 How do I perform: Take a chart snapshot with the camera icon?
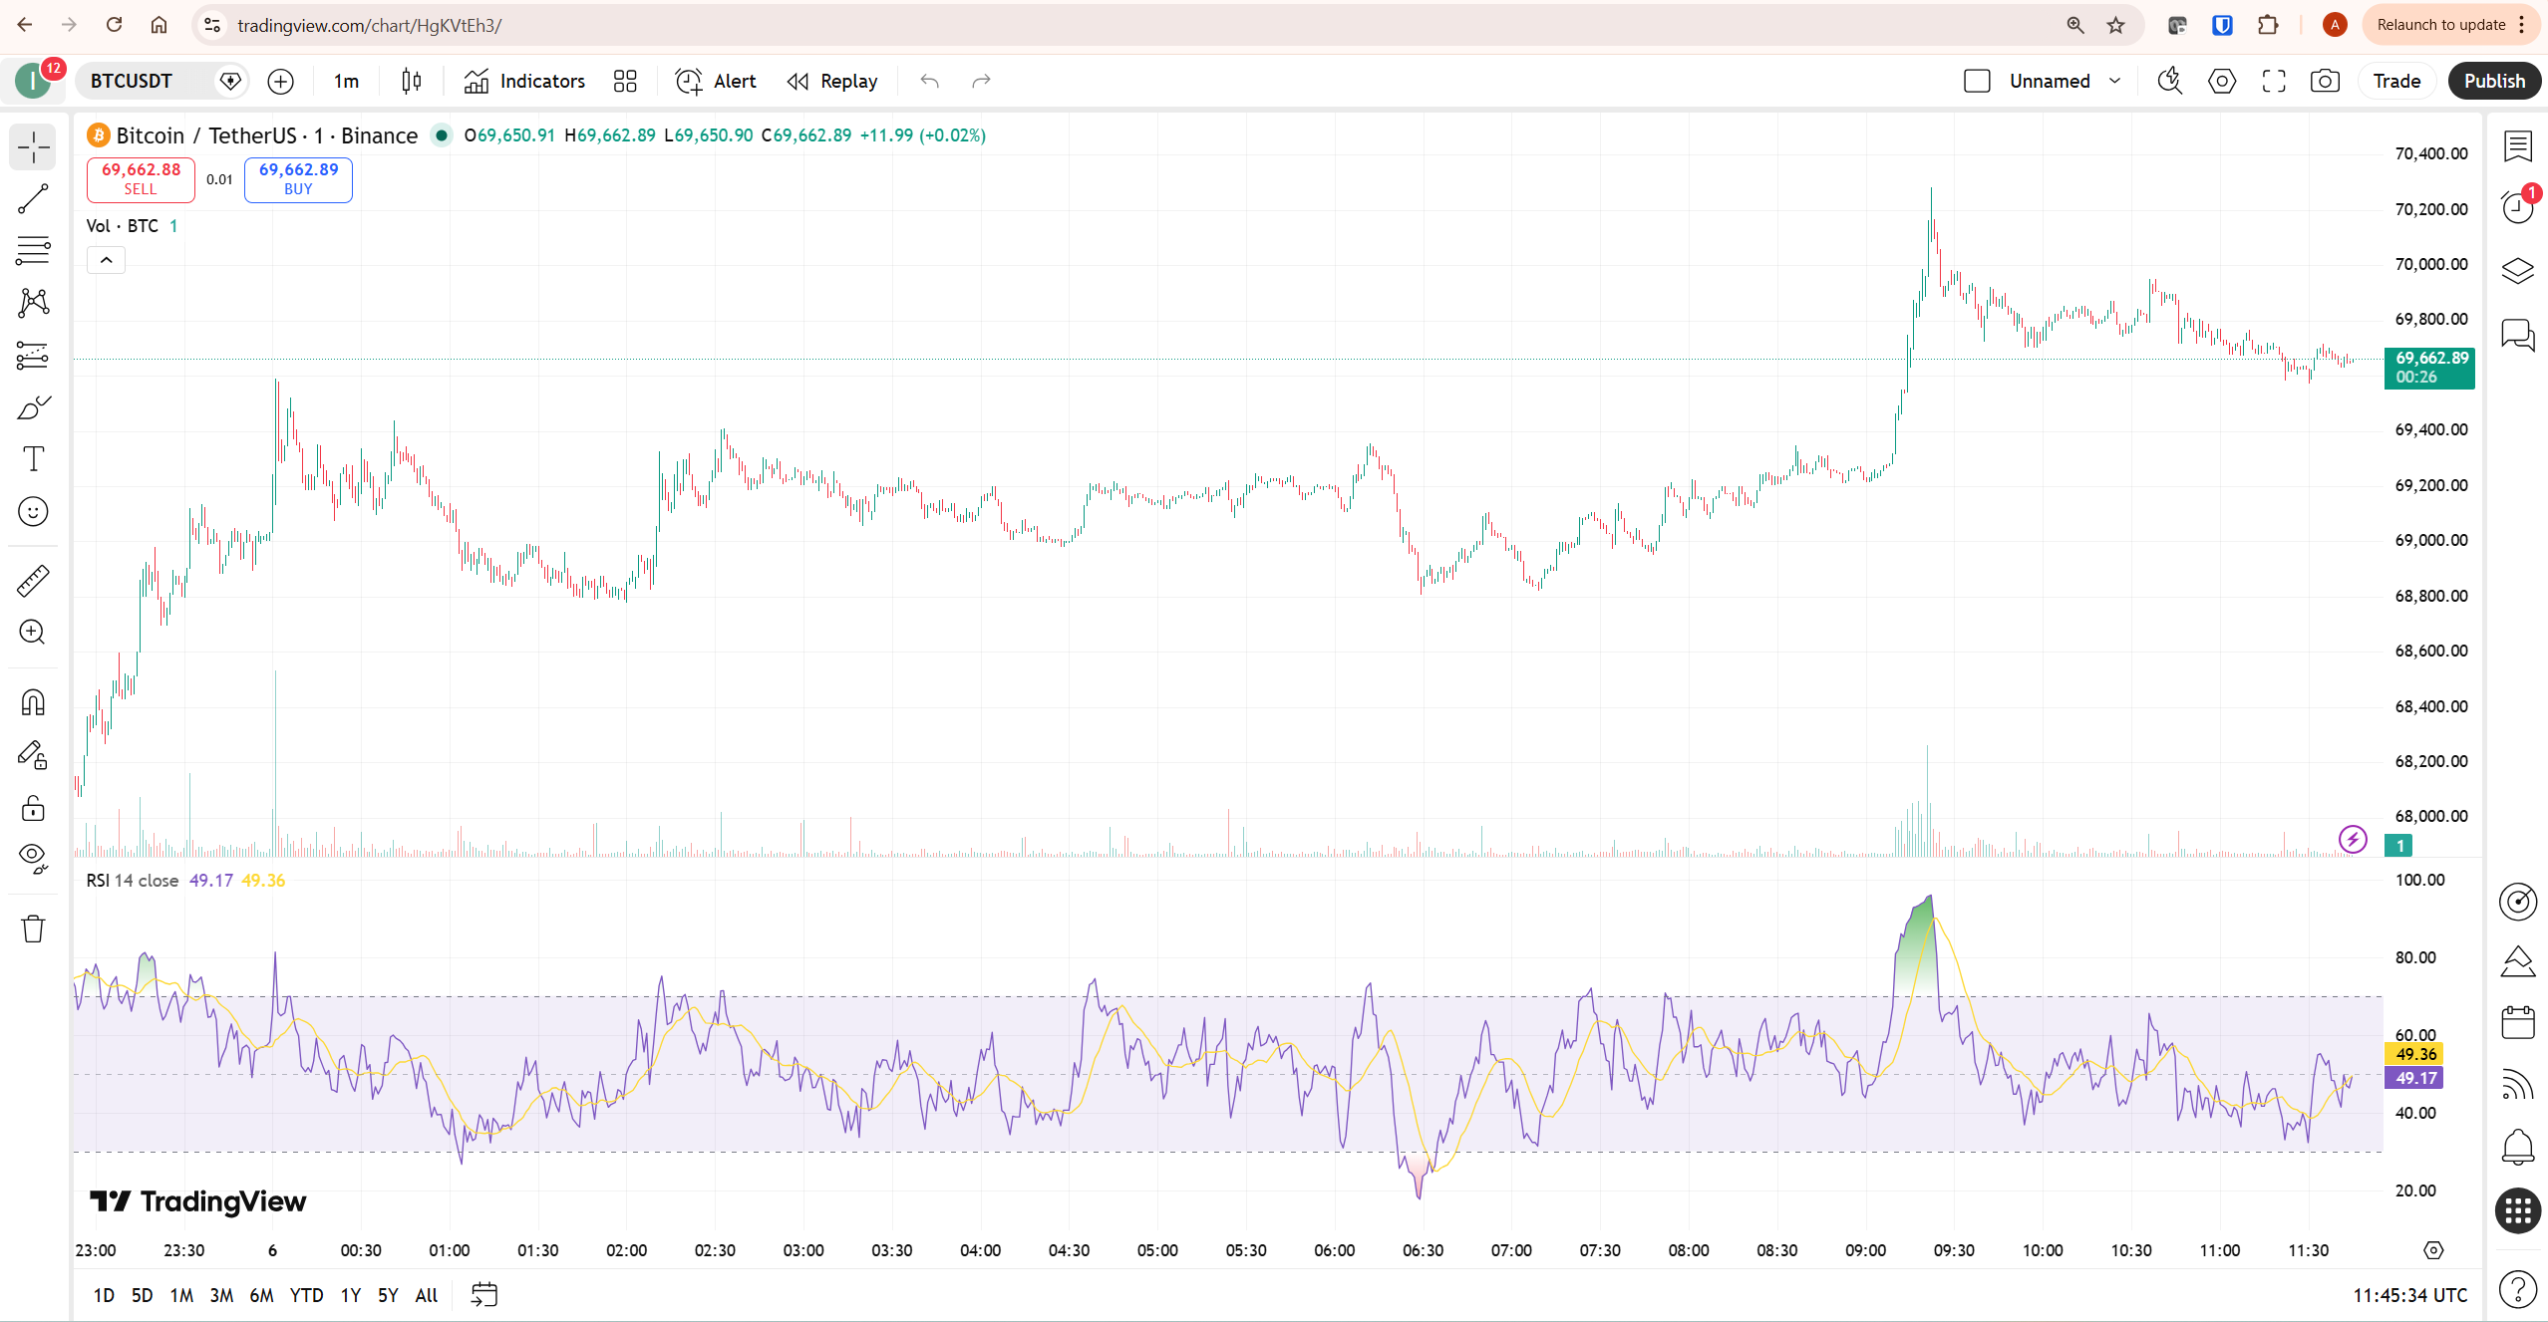coord(2324,81)
